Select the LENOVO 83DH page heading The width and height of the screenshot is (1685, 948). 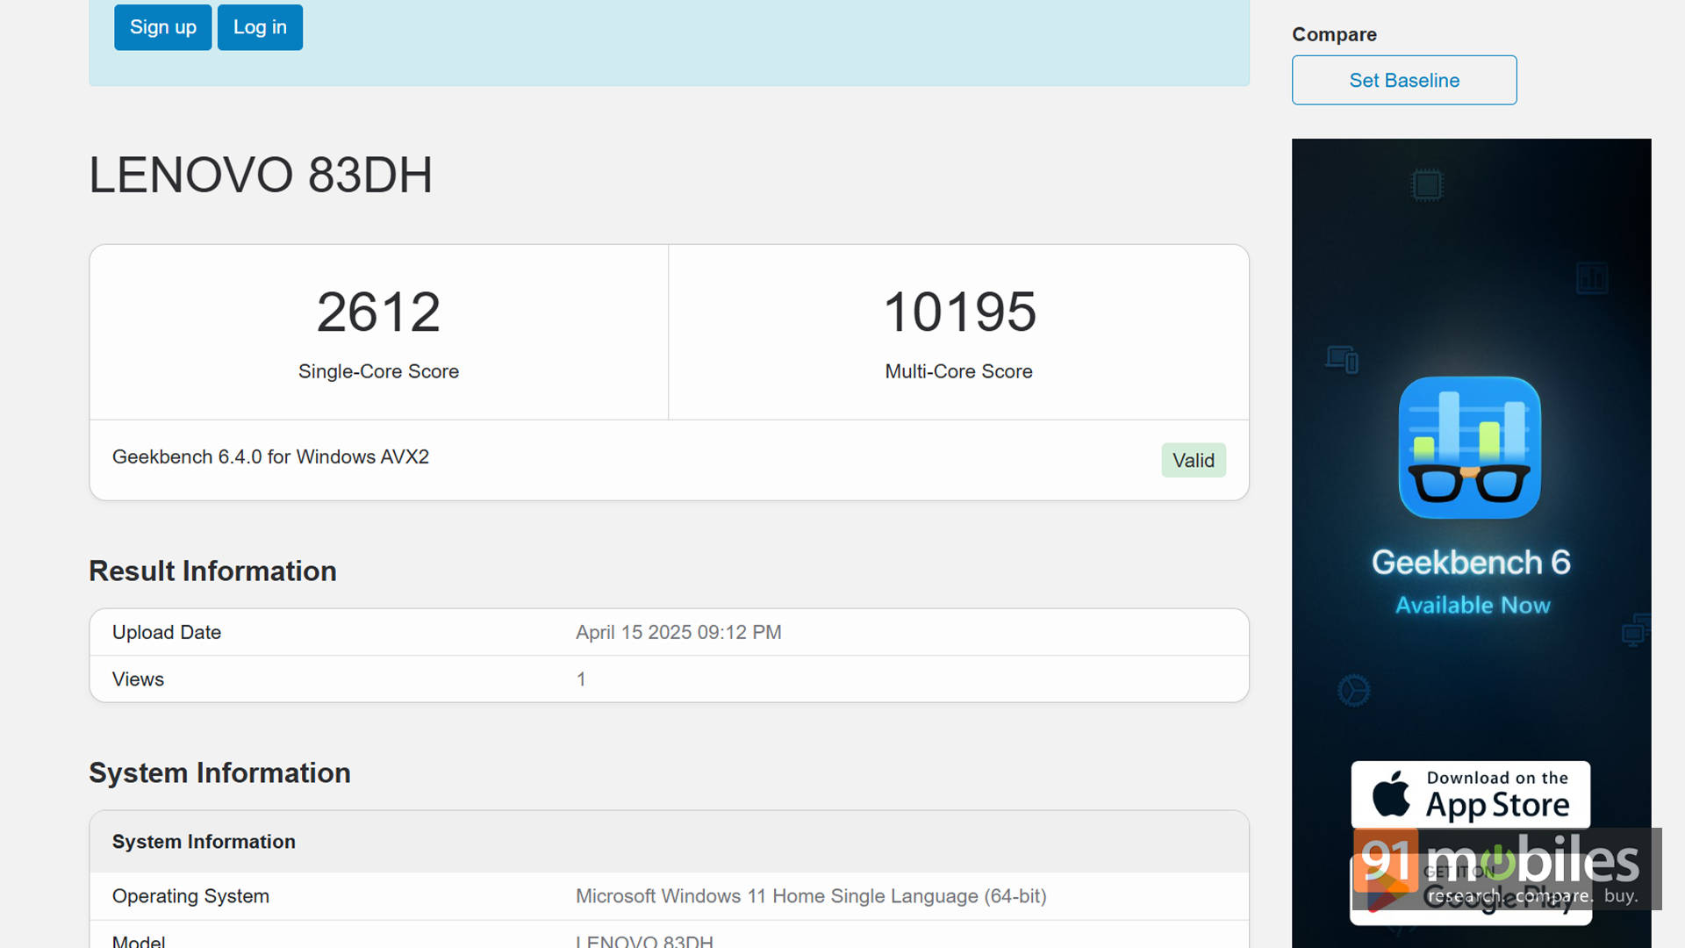point(261,175)
